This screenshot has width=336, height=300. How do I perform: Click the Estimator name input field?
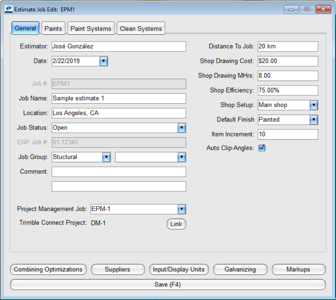(119, 47)
